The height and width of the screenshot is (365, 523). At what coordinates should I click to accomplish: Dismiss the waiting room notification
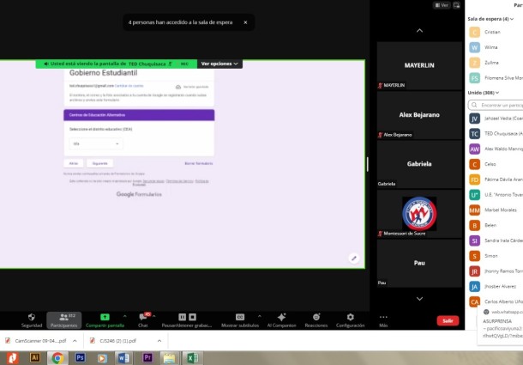(244, 22)
